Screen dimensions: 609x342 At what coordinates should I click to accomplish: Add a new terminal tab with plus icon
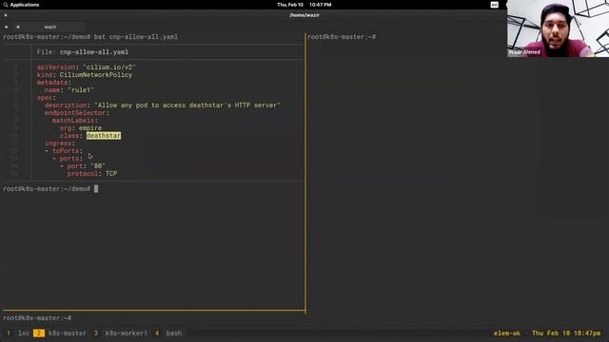pyautogui.click(x=7, y=27)
